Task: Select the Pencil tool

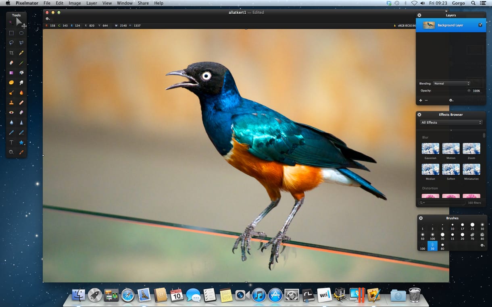Action: [21, 53]
